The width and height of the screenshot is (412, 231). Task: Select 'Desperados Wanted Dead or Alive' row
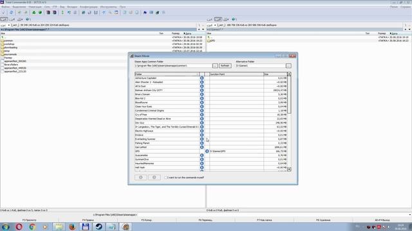click(x=211, y=119)
